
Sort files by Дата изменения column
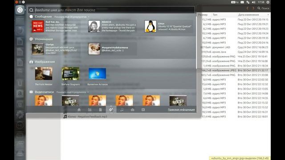(248, 15)
